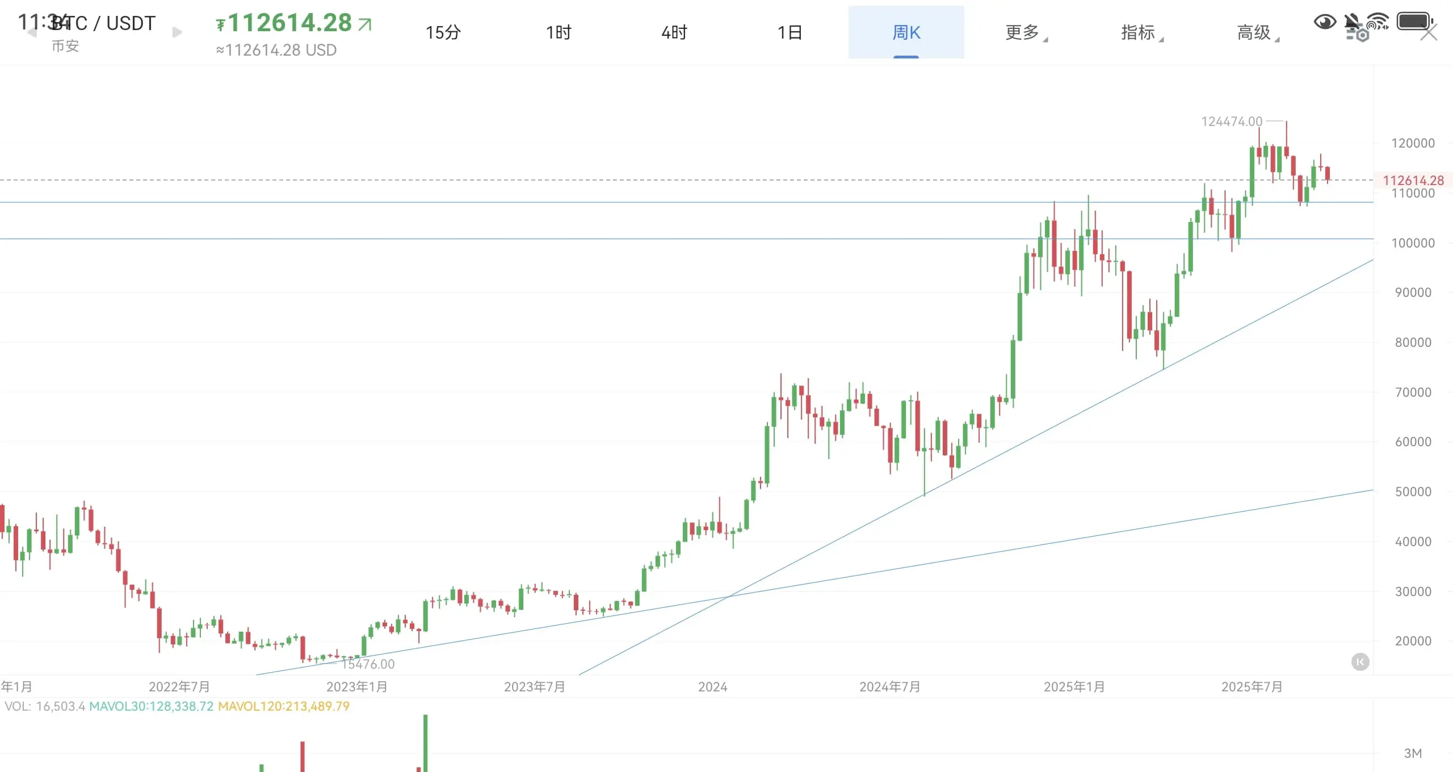The height and width of the screenshot is (772, 1453).
Task: Click the red 112614.28 price axis tag
Action: coord(1413,181)
